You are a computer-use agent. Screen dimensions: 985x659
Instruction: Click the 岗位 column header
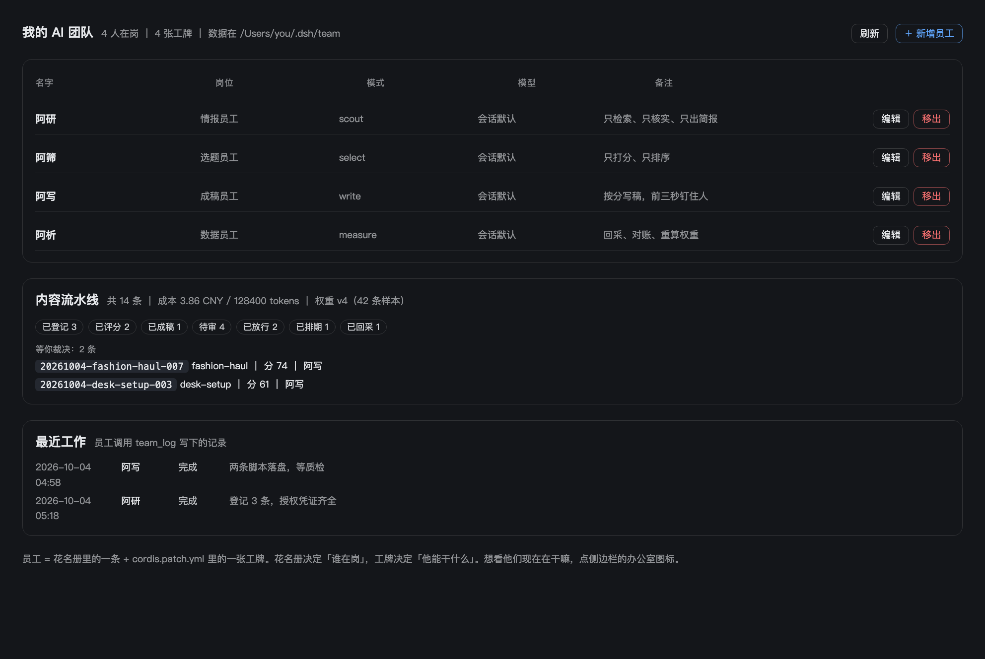point(224,83)
